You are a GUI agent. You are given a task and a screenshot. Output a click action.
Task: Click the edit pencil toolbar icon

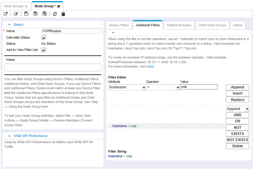point(16,14)
